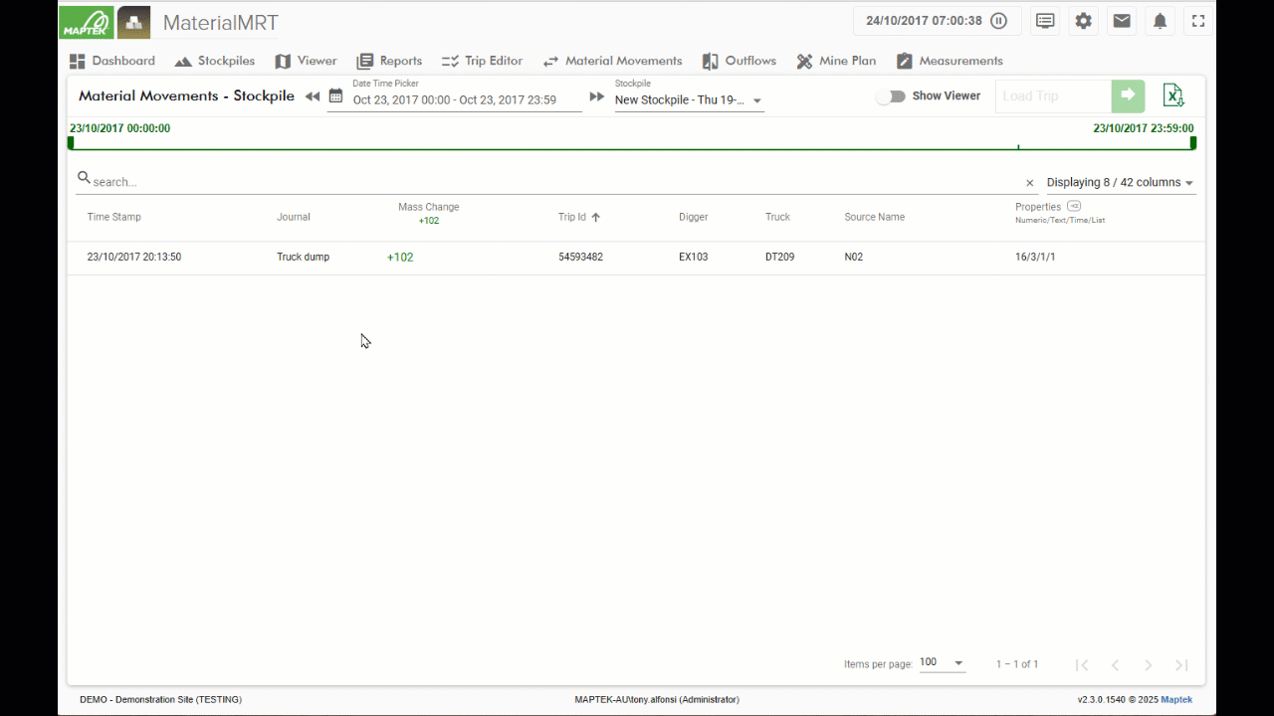Image resolution: width=1274 pixels, height=716 pixels.
Task: Export table to Excel icon
Action: coord(1173,95)
